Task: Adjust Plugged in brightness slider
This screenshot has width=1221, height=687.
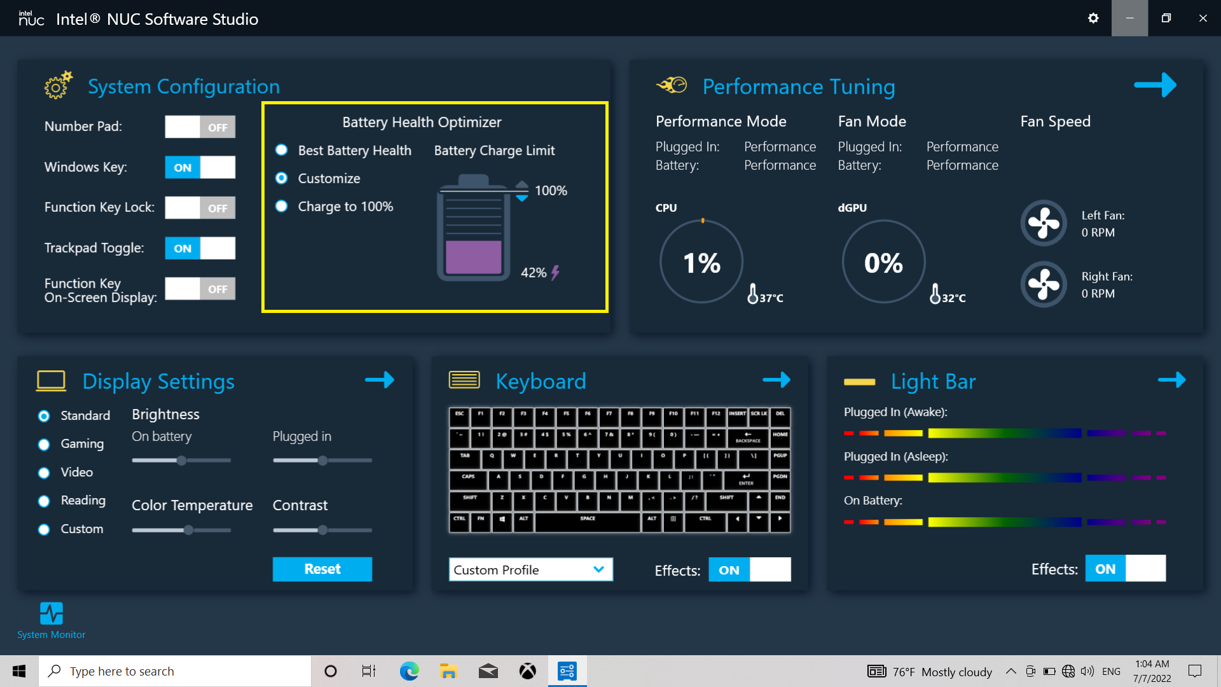Action: coord(322,460)
